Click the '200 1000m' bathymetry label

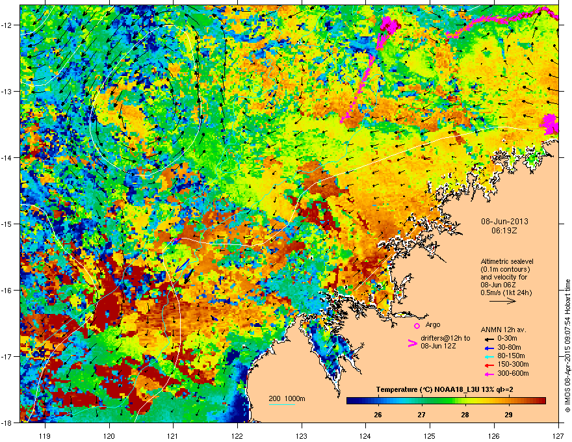(287, 398)
